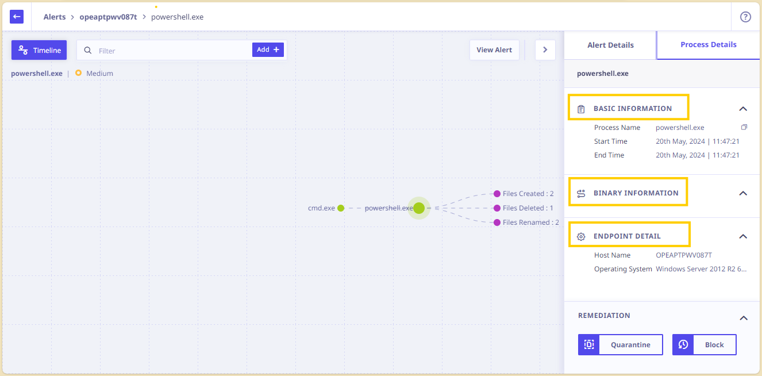Switch to the Process Details tab

pos(709,45)
